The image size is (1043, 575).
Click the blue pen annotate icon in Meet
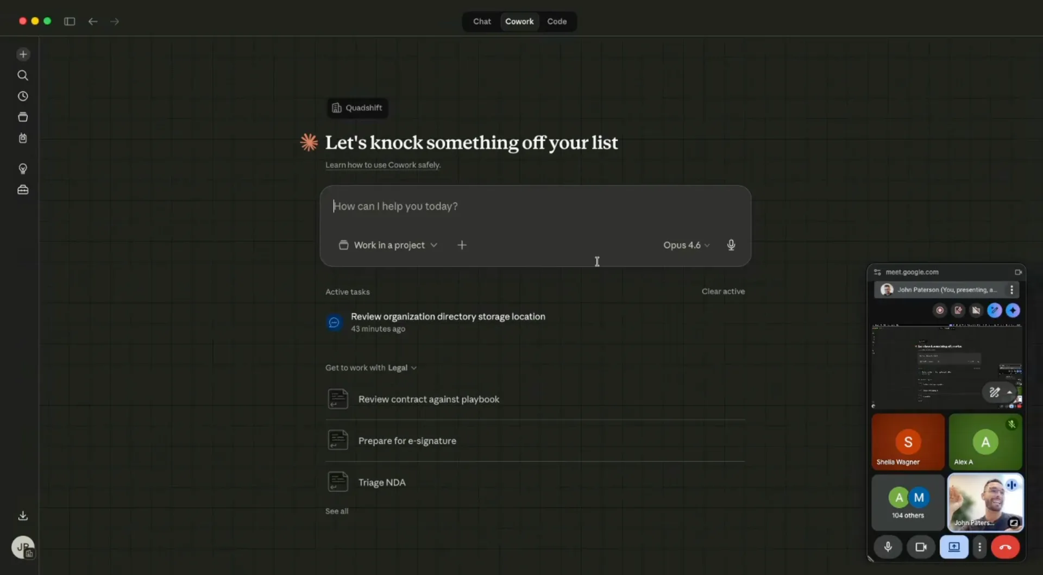point(995,310)
